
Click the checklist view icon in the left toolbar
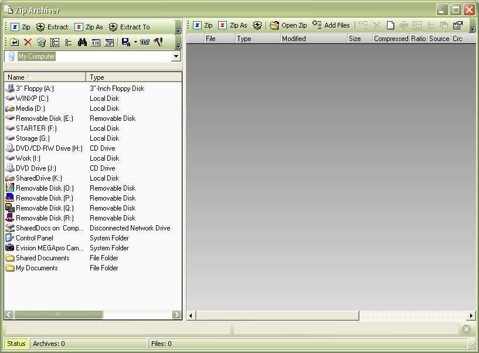click(69, 42)
